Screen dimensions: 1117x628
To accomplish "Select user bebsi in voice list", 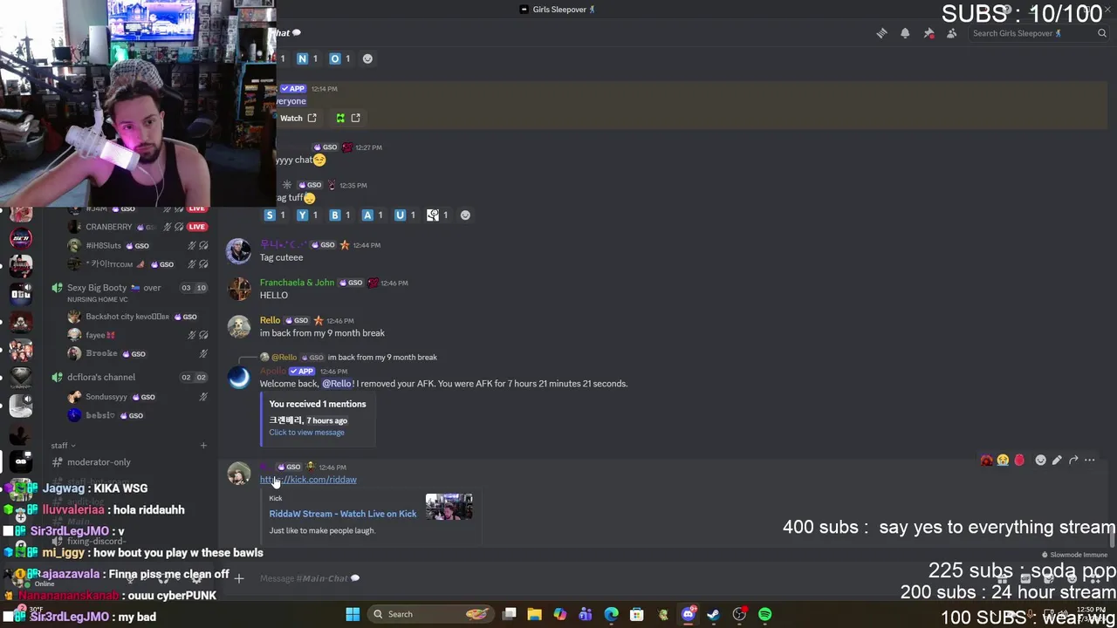I will coord(100,415).
